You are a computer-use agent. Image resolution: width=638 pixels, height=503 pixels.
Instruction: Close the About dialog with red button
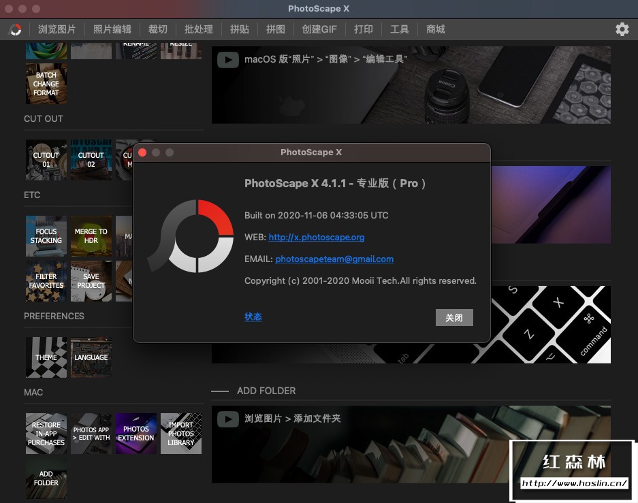142,152
